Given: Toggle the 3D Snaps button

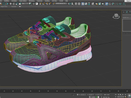Looking at the screenshot, I should click(40, 4).
